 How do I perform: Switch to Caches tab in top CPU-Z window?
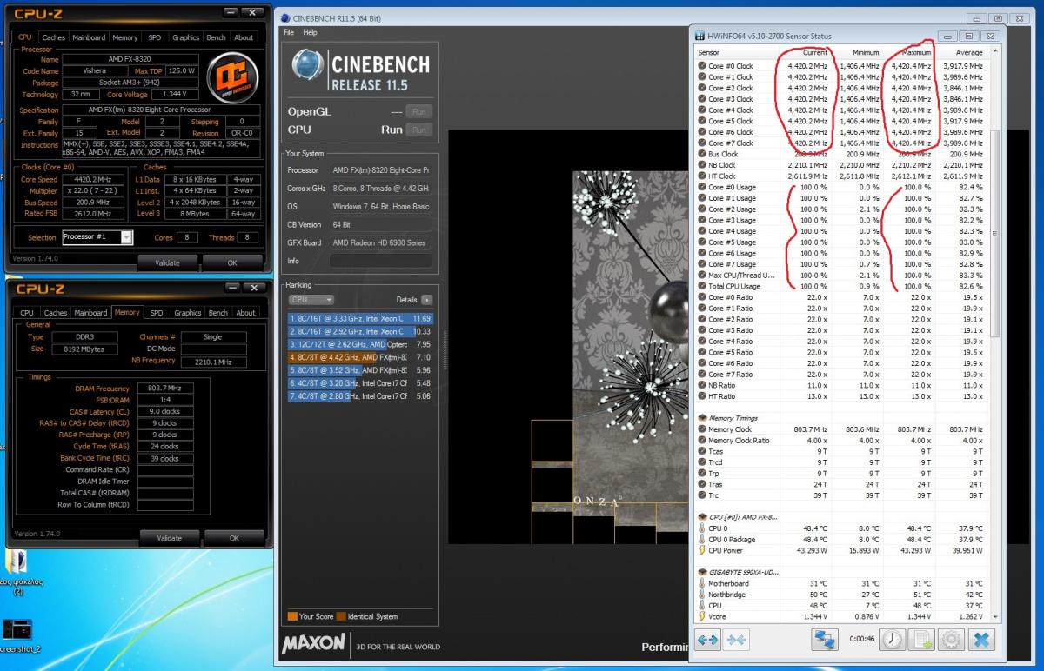[x=54, y=37]
